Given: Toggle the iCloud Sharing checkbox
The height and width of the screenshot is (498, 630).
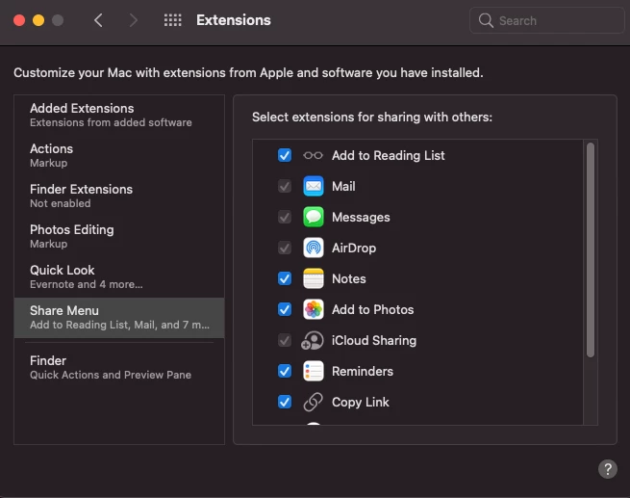Looking at the screenshot, I should [x=285, y=340].
